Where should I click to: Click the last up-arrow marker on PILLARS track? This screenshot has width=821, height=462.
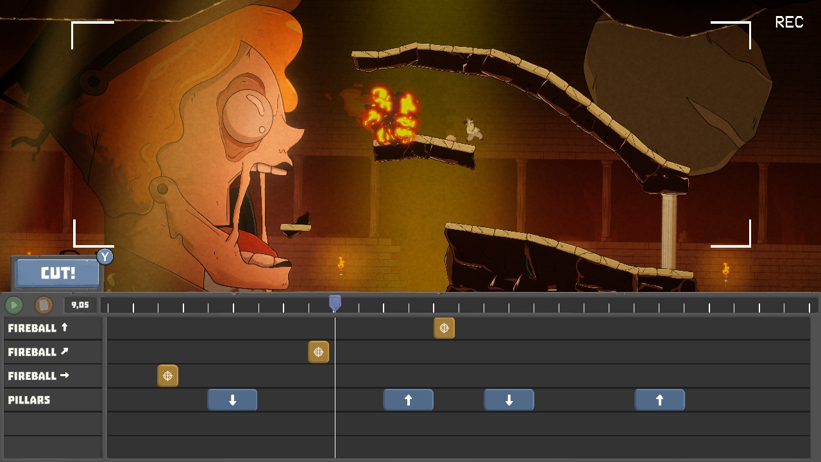click(659, 399)
